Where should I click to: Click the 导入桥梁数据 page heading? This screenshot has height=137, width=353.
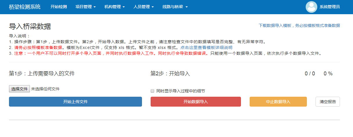click(30, 27)
